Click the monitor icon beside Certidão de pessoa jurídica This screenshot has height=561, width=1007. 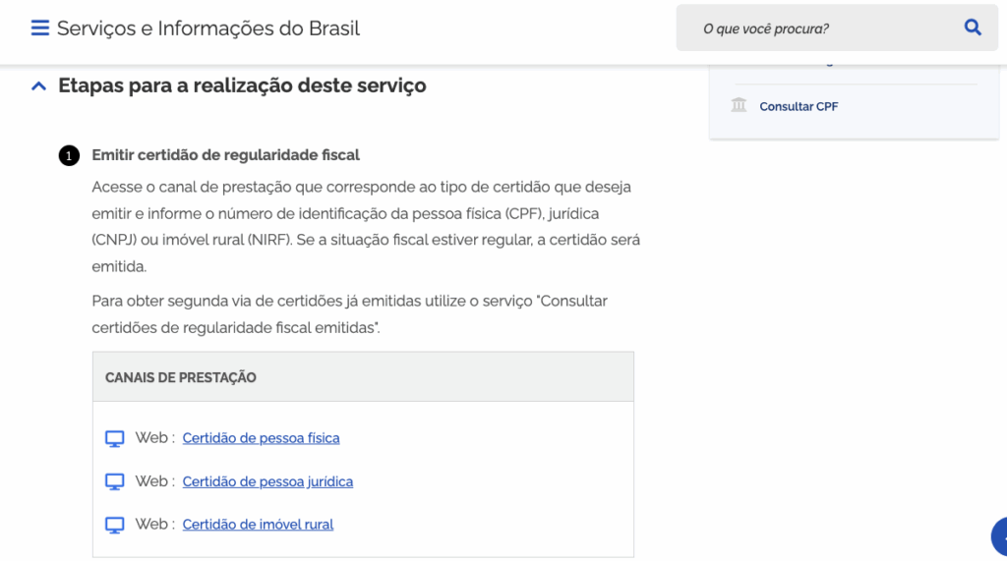[x=115, y=481]
